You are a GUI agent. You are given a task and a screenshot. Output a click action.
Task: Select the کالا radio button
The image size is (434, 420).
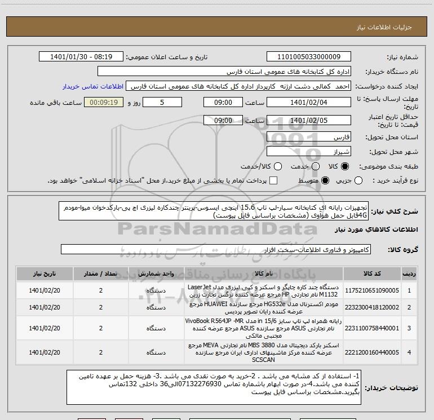[x=345, y=166]
